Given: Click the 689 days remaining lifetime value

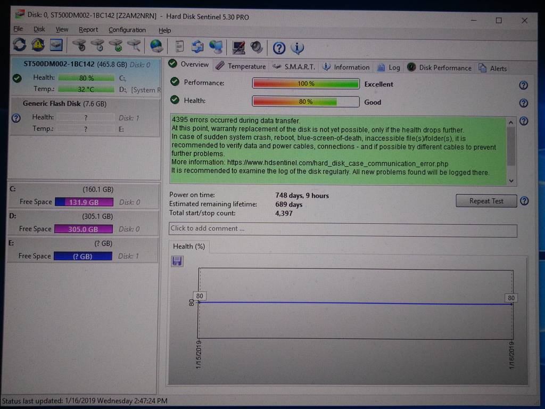Looking at the screenshot, I should tap(289, 204).
